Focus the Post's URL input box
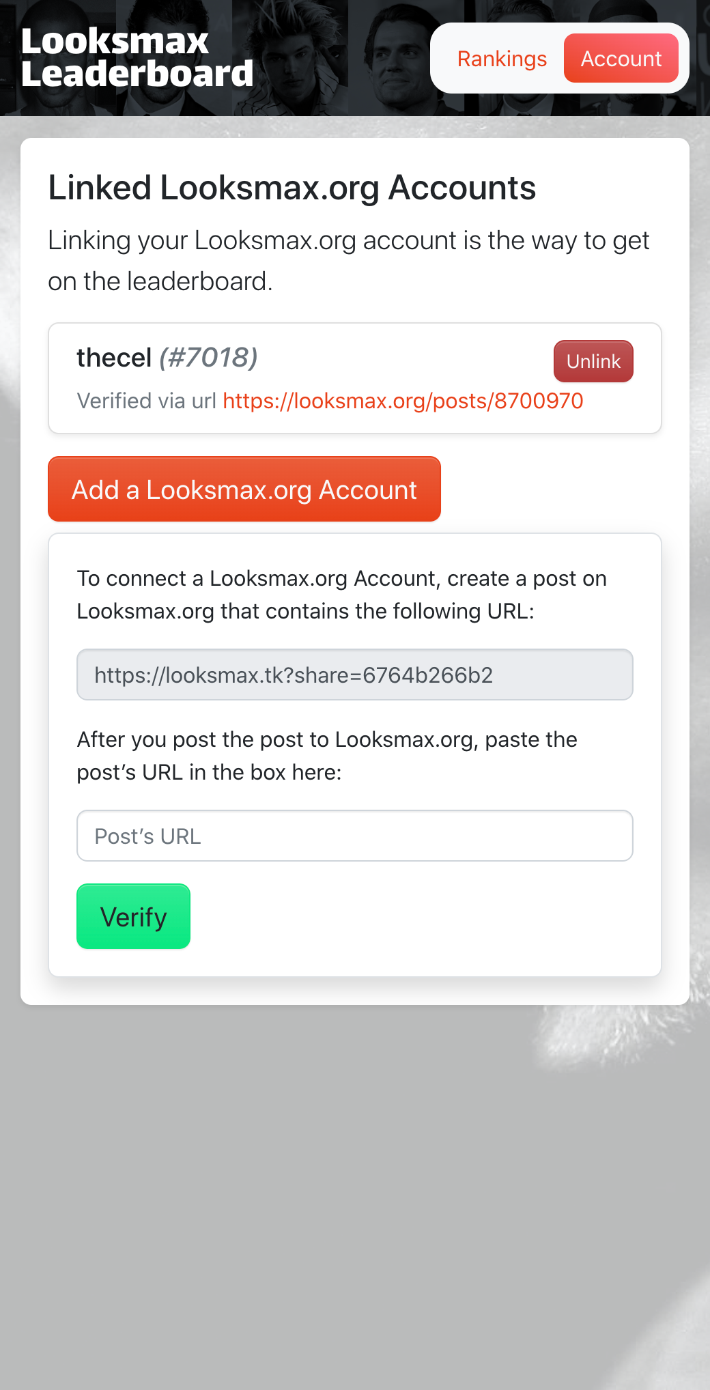Image resolution: width=710 pixels, height=1390 pixels. point(354,836)
